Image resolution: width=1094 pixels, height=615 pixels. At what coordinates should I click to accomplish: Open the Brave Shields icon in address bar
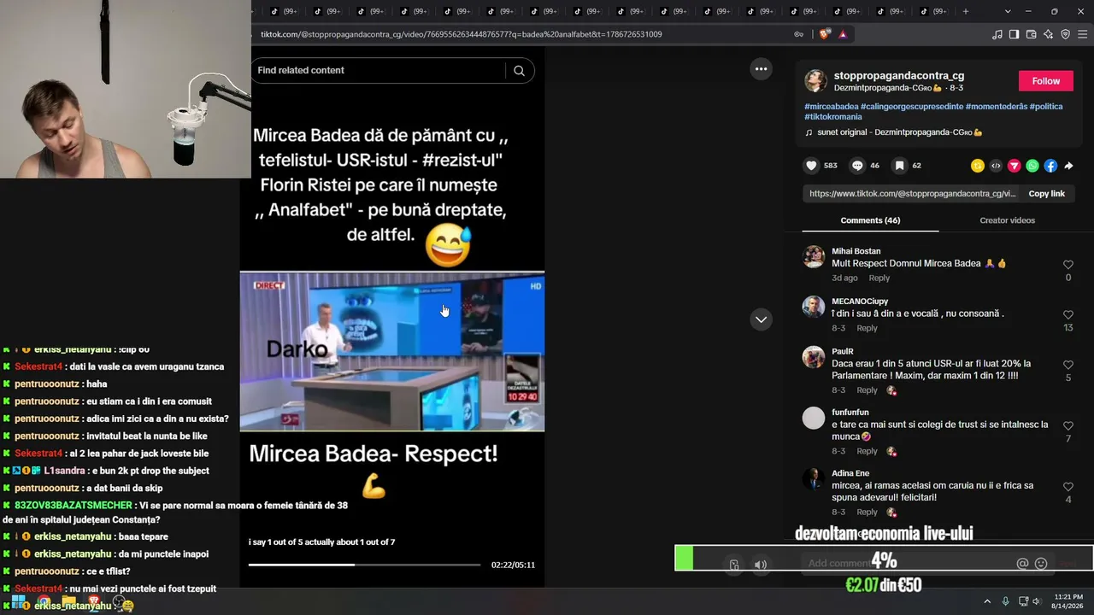(825, 34)
